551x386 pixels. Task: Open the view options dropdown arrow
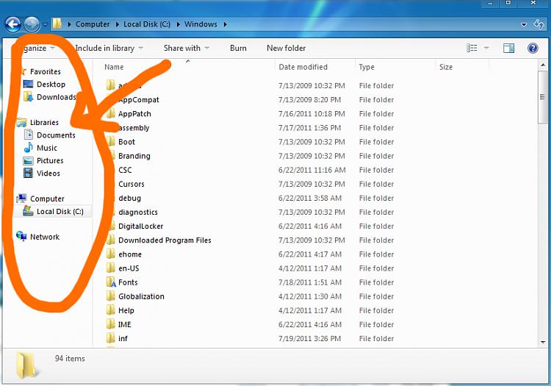(x=486, y=49)
